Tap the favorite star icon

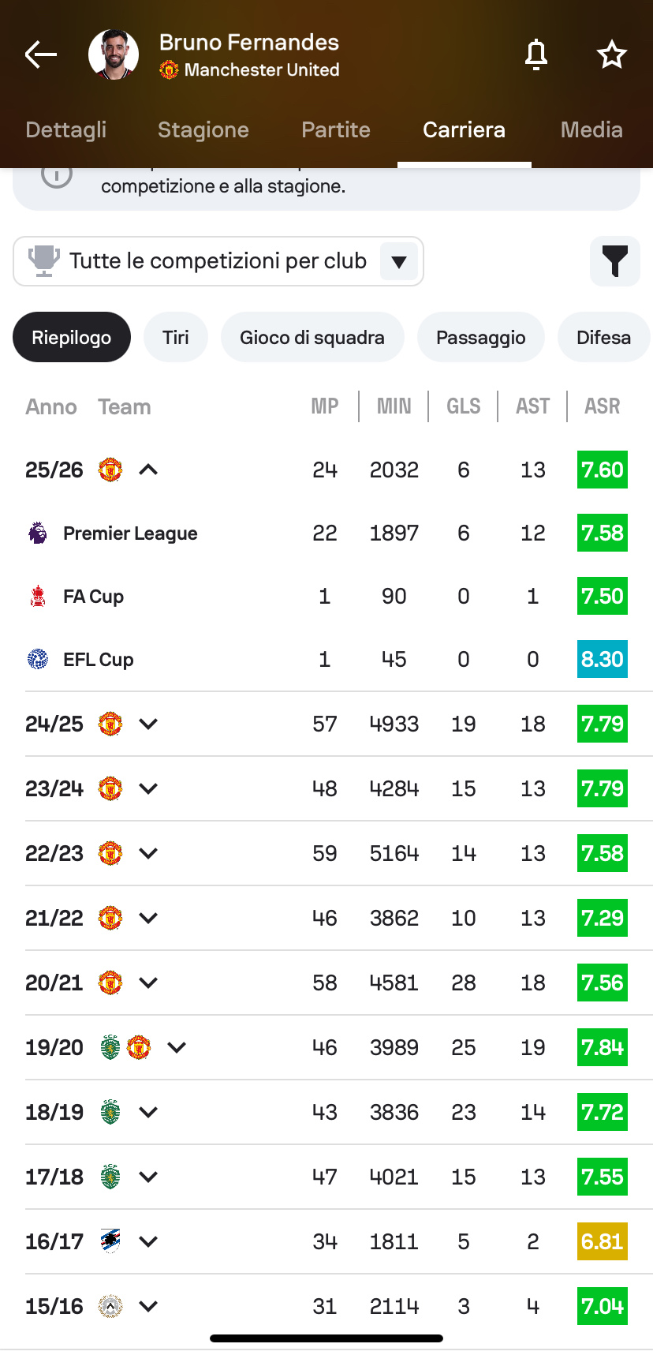pos(611,54)
